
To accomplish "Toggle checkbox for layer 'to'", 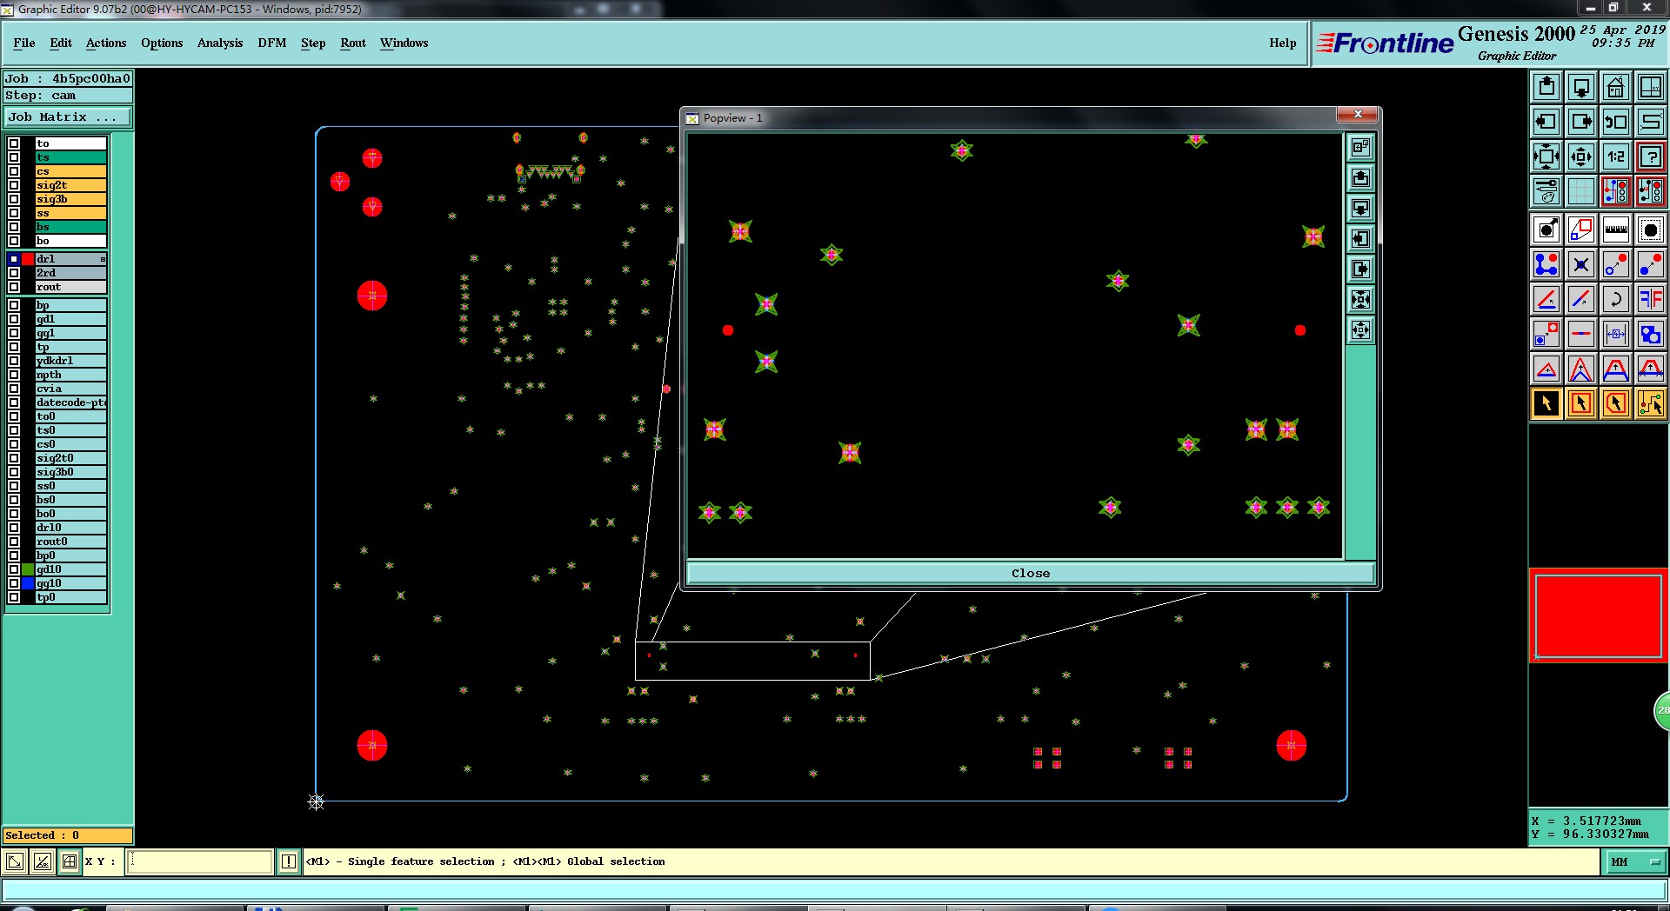I will pyautogui.click(x=14, y=143).
